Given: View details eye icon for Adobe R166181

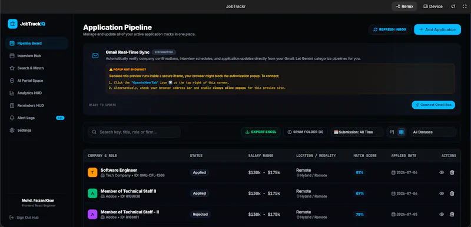Looking at the screenshot, I should click(442, 215).
